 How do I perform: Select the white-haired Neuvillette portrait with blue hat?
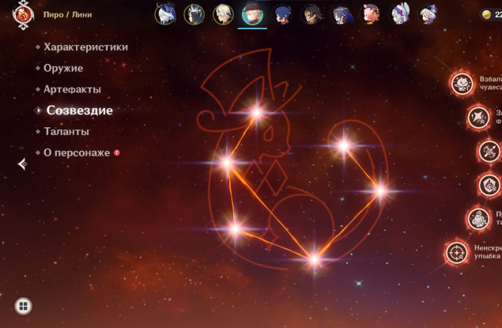pyautogui.click(x=165, y=14)
